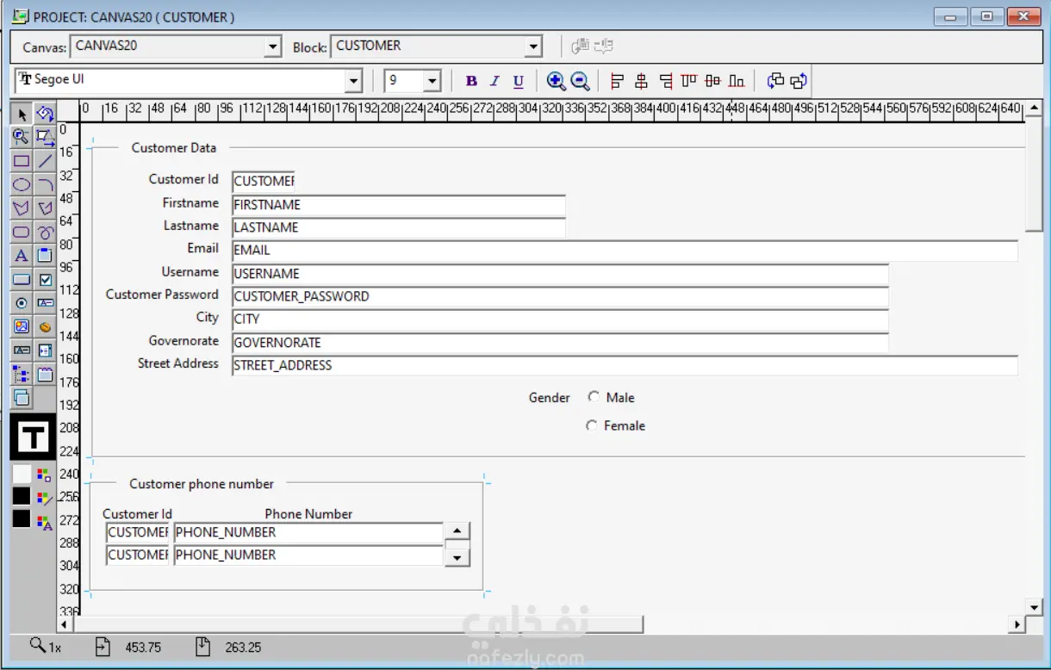The image size is (1051, 670).
Task: Pick the Polygon tool
Action: 22,208
